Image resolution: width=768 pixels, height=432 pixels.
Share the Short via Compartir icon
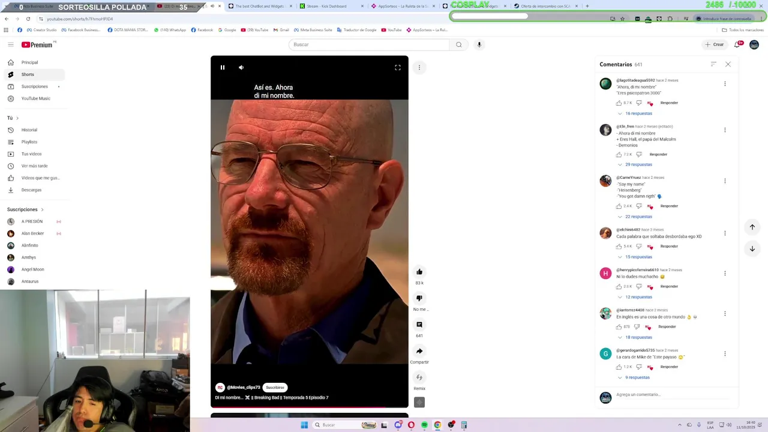pos(419,351)
